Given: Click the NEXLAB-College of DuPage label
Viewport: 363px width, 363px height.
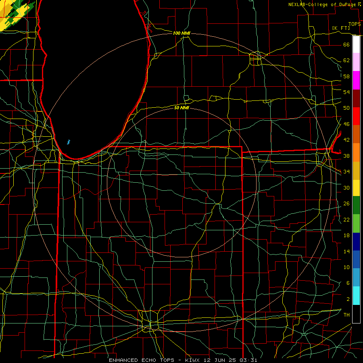Looking at the screenshot, I should [x=323, y=4].
